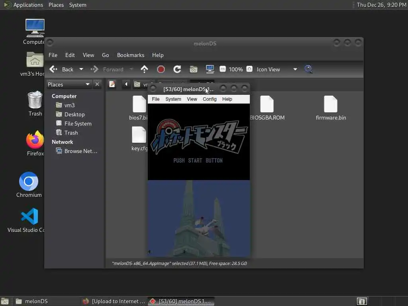Open Places sidebar selector dropdown

[x=69, y=84]
